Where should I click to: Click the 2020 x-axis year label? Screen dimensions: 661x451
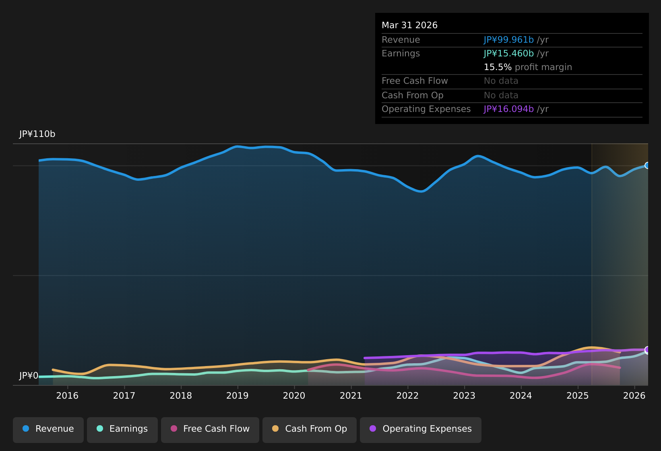click(x=294, y=395)
